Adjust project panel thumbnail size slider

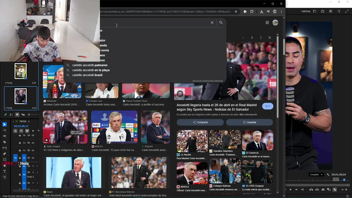tap(29, 115)
